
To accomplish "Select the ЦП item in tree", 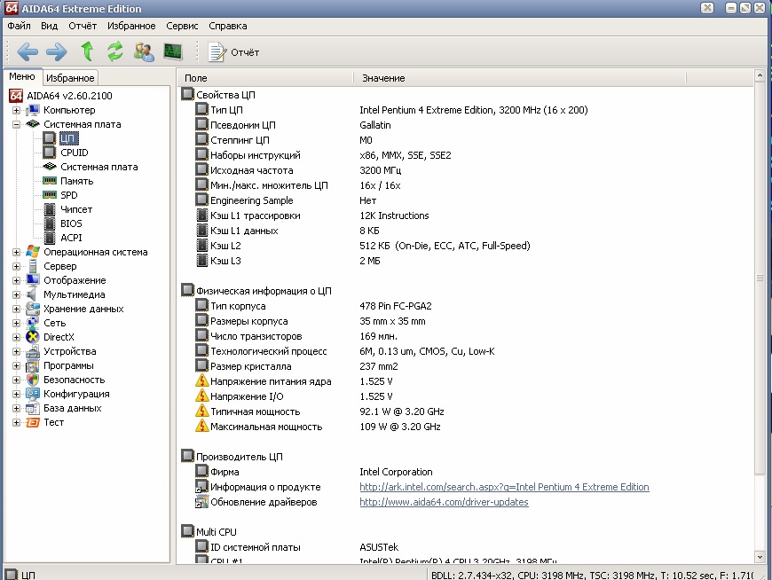I will pos(68,138).
